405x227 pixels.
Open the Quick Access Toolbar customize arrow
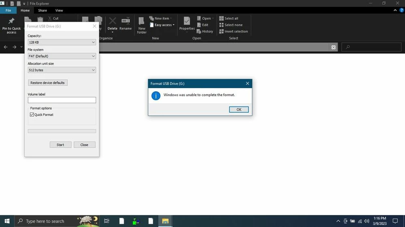coord(24,4)
